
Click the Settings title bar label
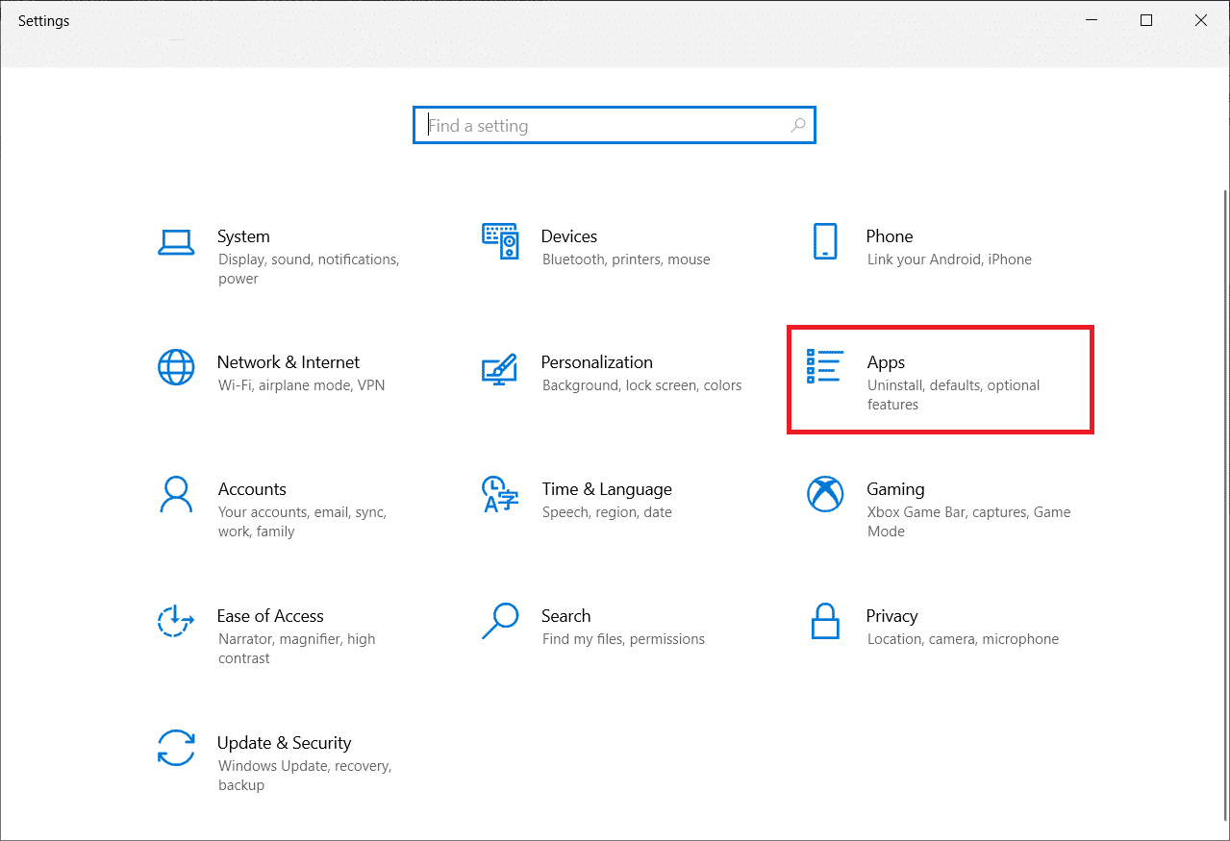43,20
